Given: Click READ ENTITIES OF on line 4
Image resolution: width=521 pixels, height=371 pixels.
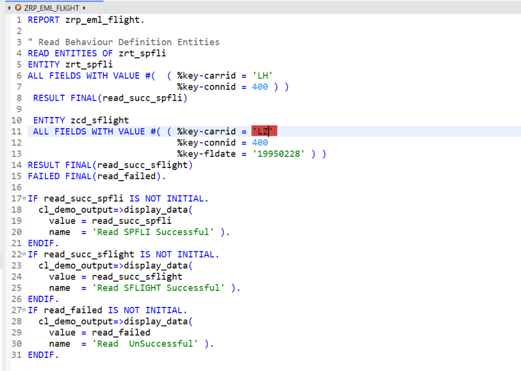Looking at the screenshot, I should [x=70, y=53].
